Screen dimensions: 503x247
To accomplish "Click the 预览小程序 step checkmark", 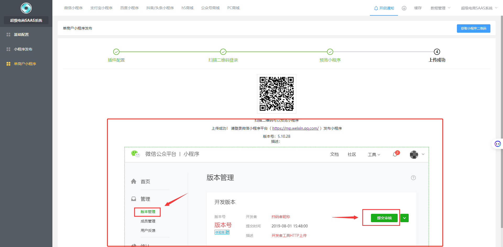I will 330,52.
